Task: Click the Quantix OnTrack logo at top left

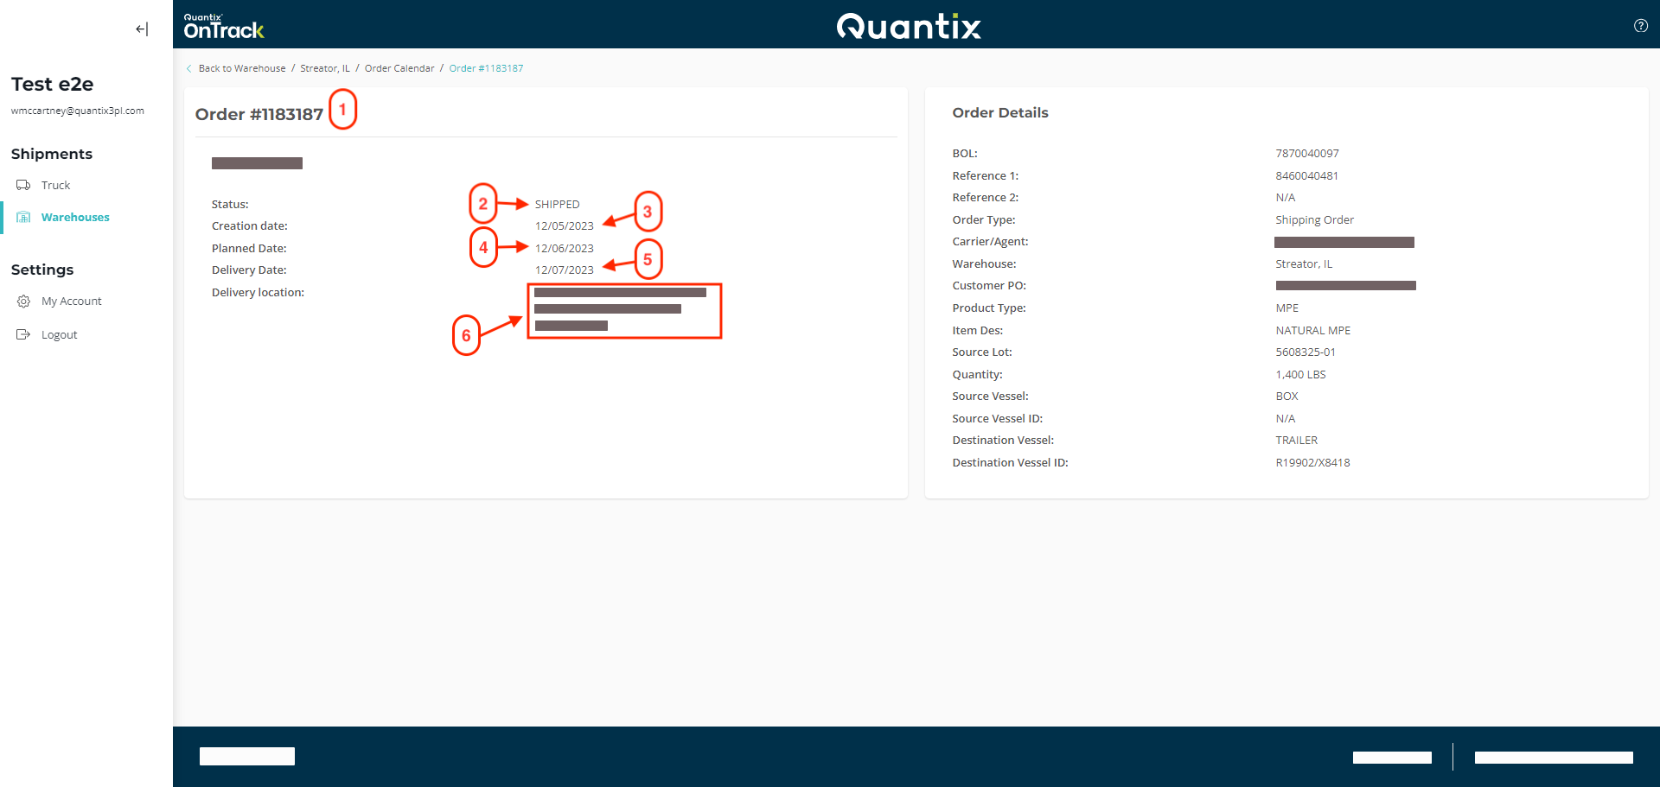Action: pos(223,27)
